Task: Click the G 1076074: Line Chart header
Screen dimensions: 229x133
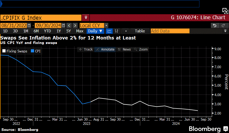Action: 198,18
